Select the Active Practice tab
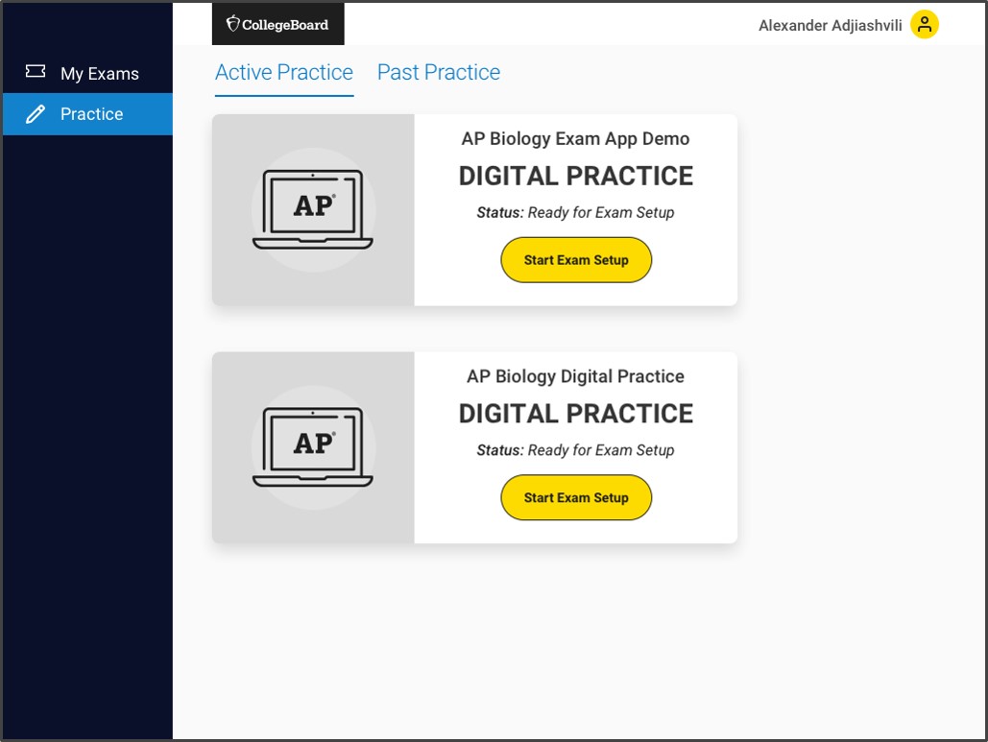 283,72
